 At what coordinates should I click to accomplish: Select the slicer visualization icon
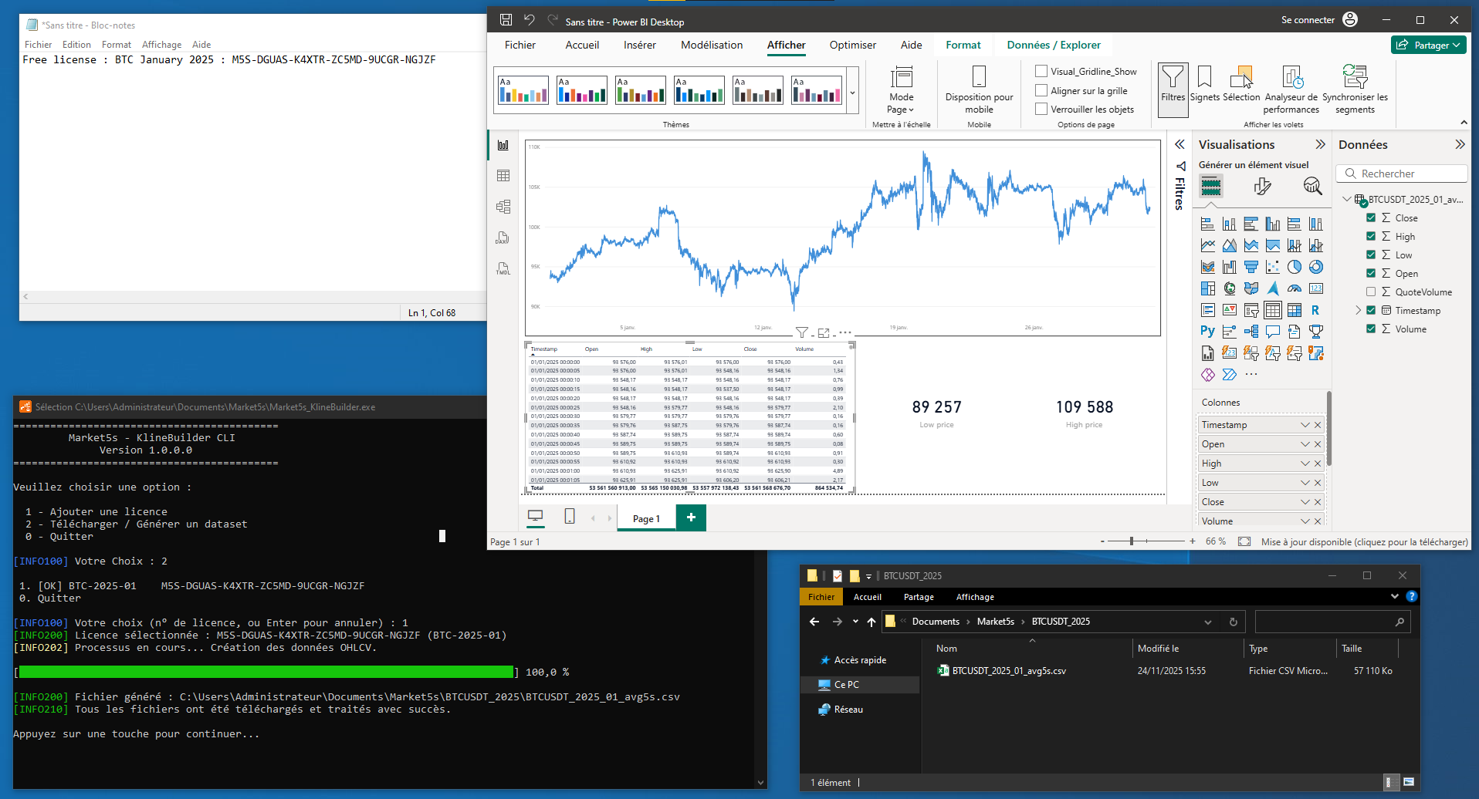pos(1251,312)
